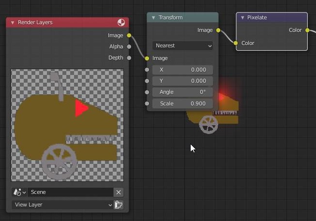This screenshot has height=221, width=316.
Task: Select the Pixelate node header
Action: (x=271, y=17)
